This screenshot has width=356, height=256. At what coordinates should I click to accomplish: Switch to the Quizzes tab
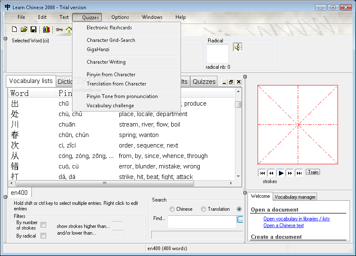(204, 82)
